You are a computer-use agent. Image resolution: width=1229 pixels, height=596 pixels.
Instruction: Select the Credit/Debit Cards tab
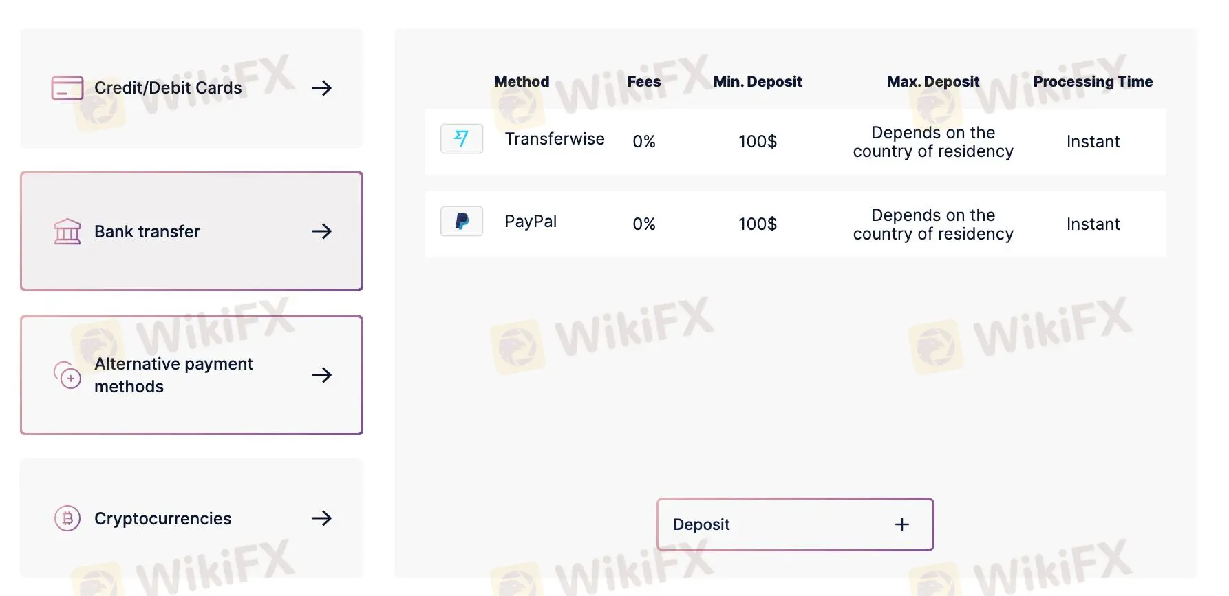[x=168, y=88]
